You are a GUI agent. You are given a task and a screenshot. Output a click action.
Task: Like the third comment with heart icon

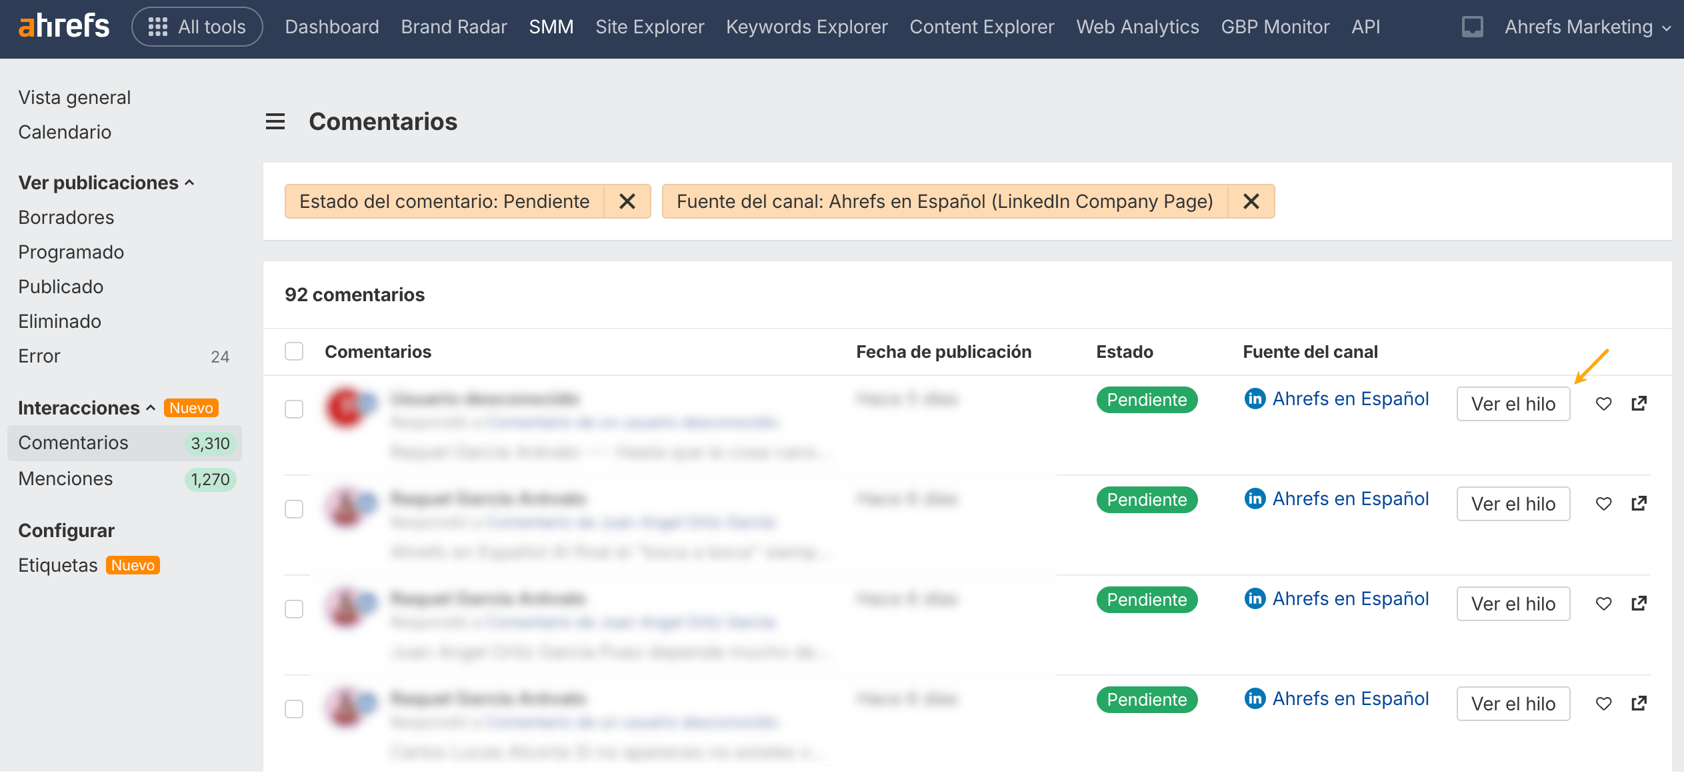tap(1603, 604)
